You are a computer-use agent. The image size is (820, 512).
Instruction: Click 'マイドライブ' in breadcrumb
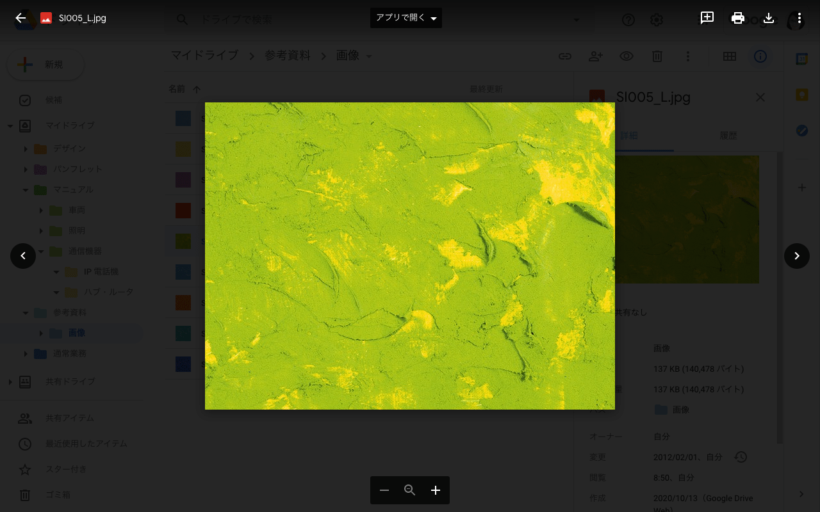204,56
